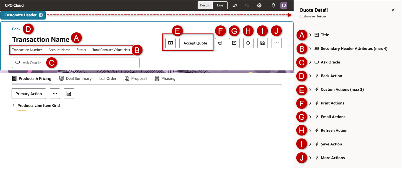
Task: Click the Email envelope action icon
Action: coord(234,43)
